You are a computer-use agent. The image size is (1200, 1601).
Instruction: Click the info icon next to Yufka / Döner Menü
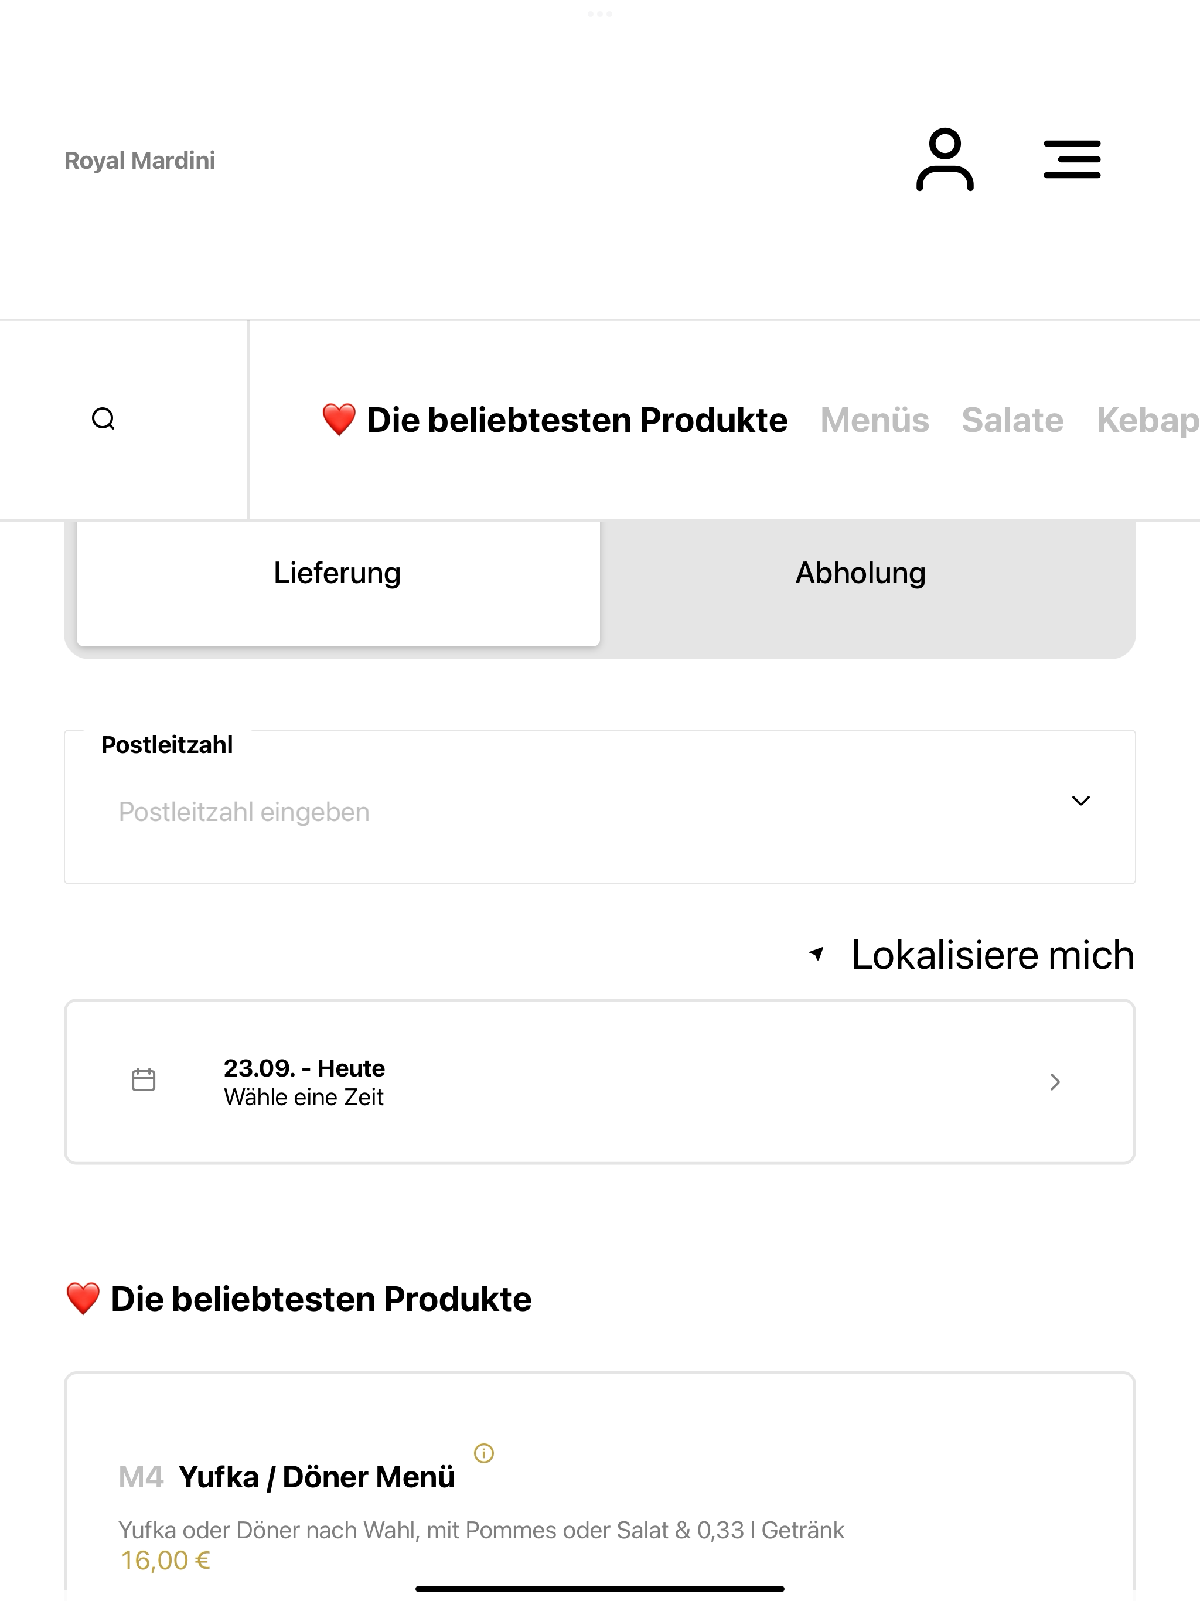483,1453
